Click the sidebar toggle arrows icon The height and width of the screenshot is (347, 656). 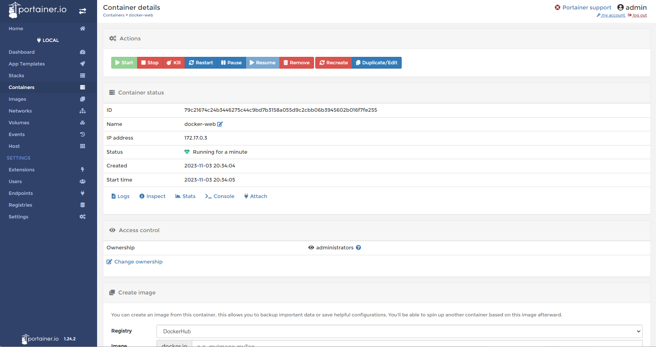tap(83, 11)
